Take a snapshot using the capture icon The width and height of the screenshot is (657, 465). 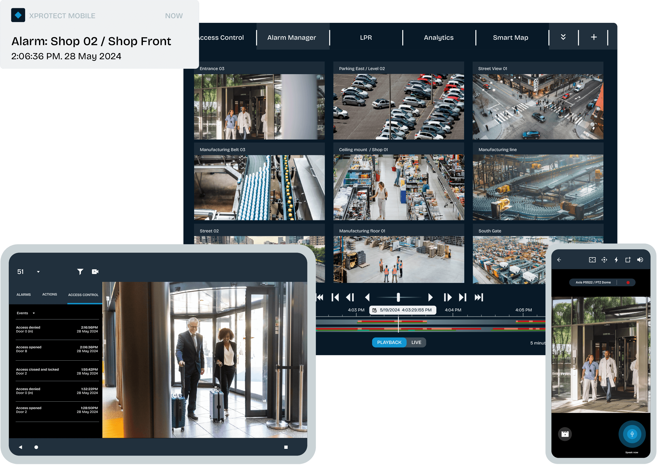(628, 260)
